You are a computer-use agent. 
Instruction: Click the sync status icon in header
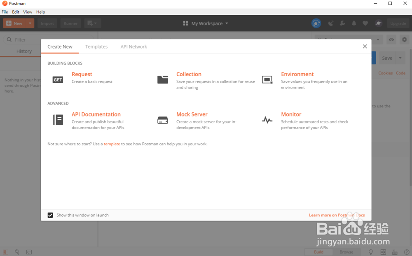point(316,23)
